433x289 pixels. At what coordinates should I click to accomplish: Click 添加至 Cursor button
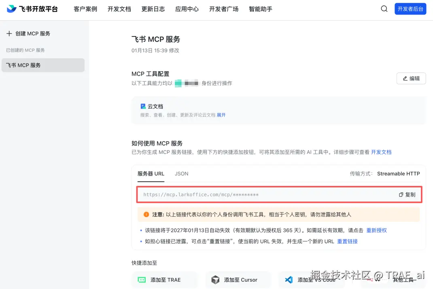[238, 280]
